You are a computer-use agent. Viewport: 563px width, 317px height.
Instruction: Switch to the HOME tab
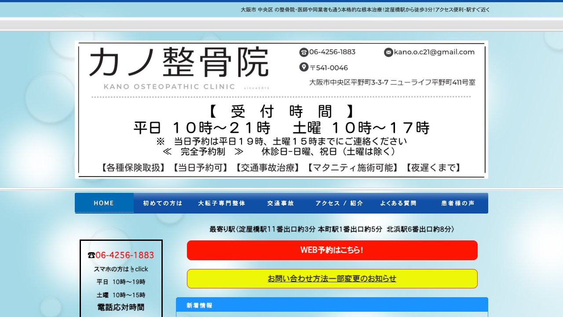click(104, 203)
